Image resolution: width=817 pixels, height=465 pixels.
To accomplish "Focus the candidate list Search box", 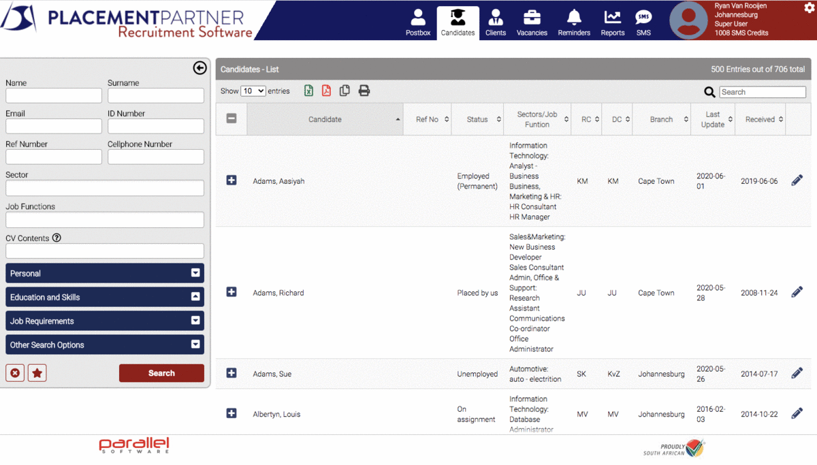I will pos(763,92).
